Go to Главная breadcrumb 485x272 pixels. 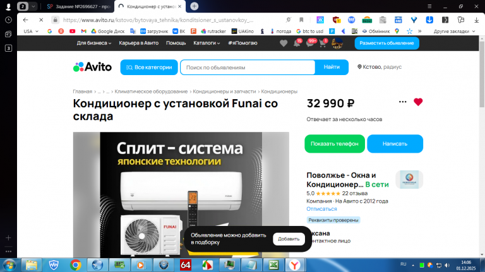[x=82, y=92]
